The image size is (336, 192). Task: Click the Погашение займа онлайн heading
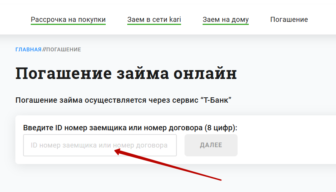(126, 73)
